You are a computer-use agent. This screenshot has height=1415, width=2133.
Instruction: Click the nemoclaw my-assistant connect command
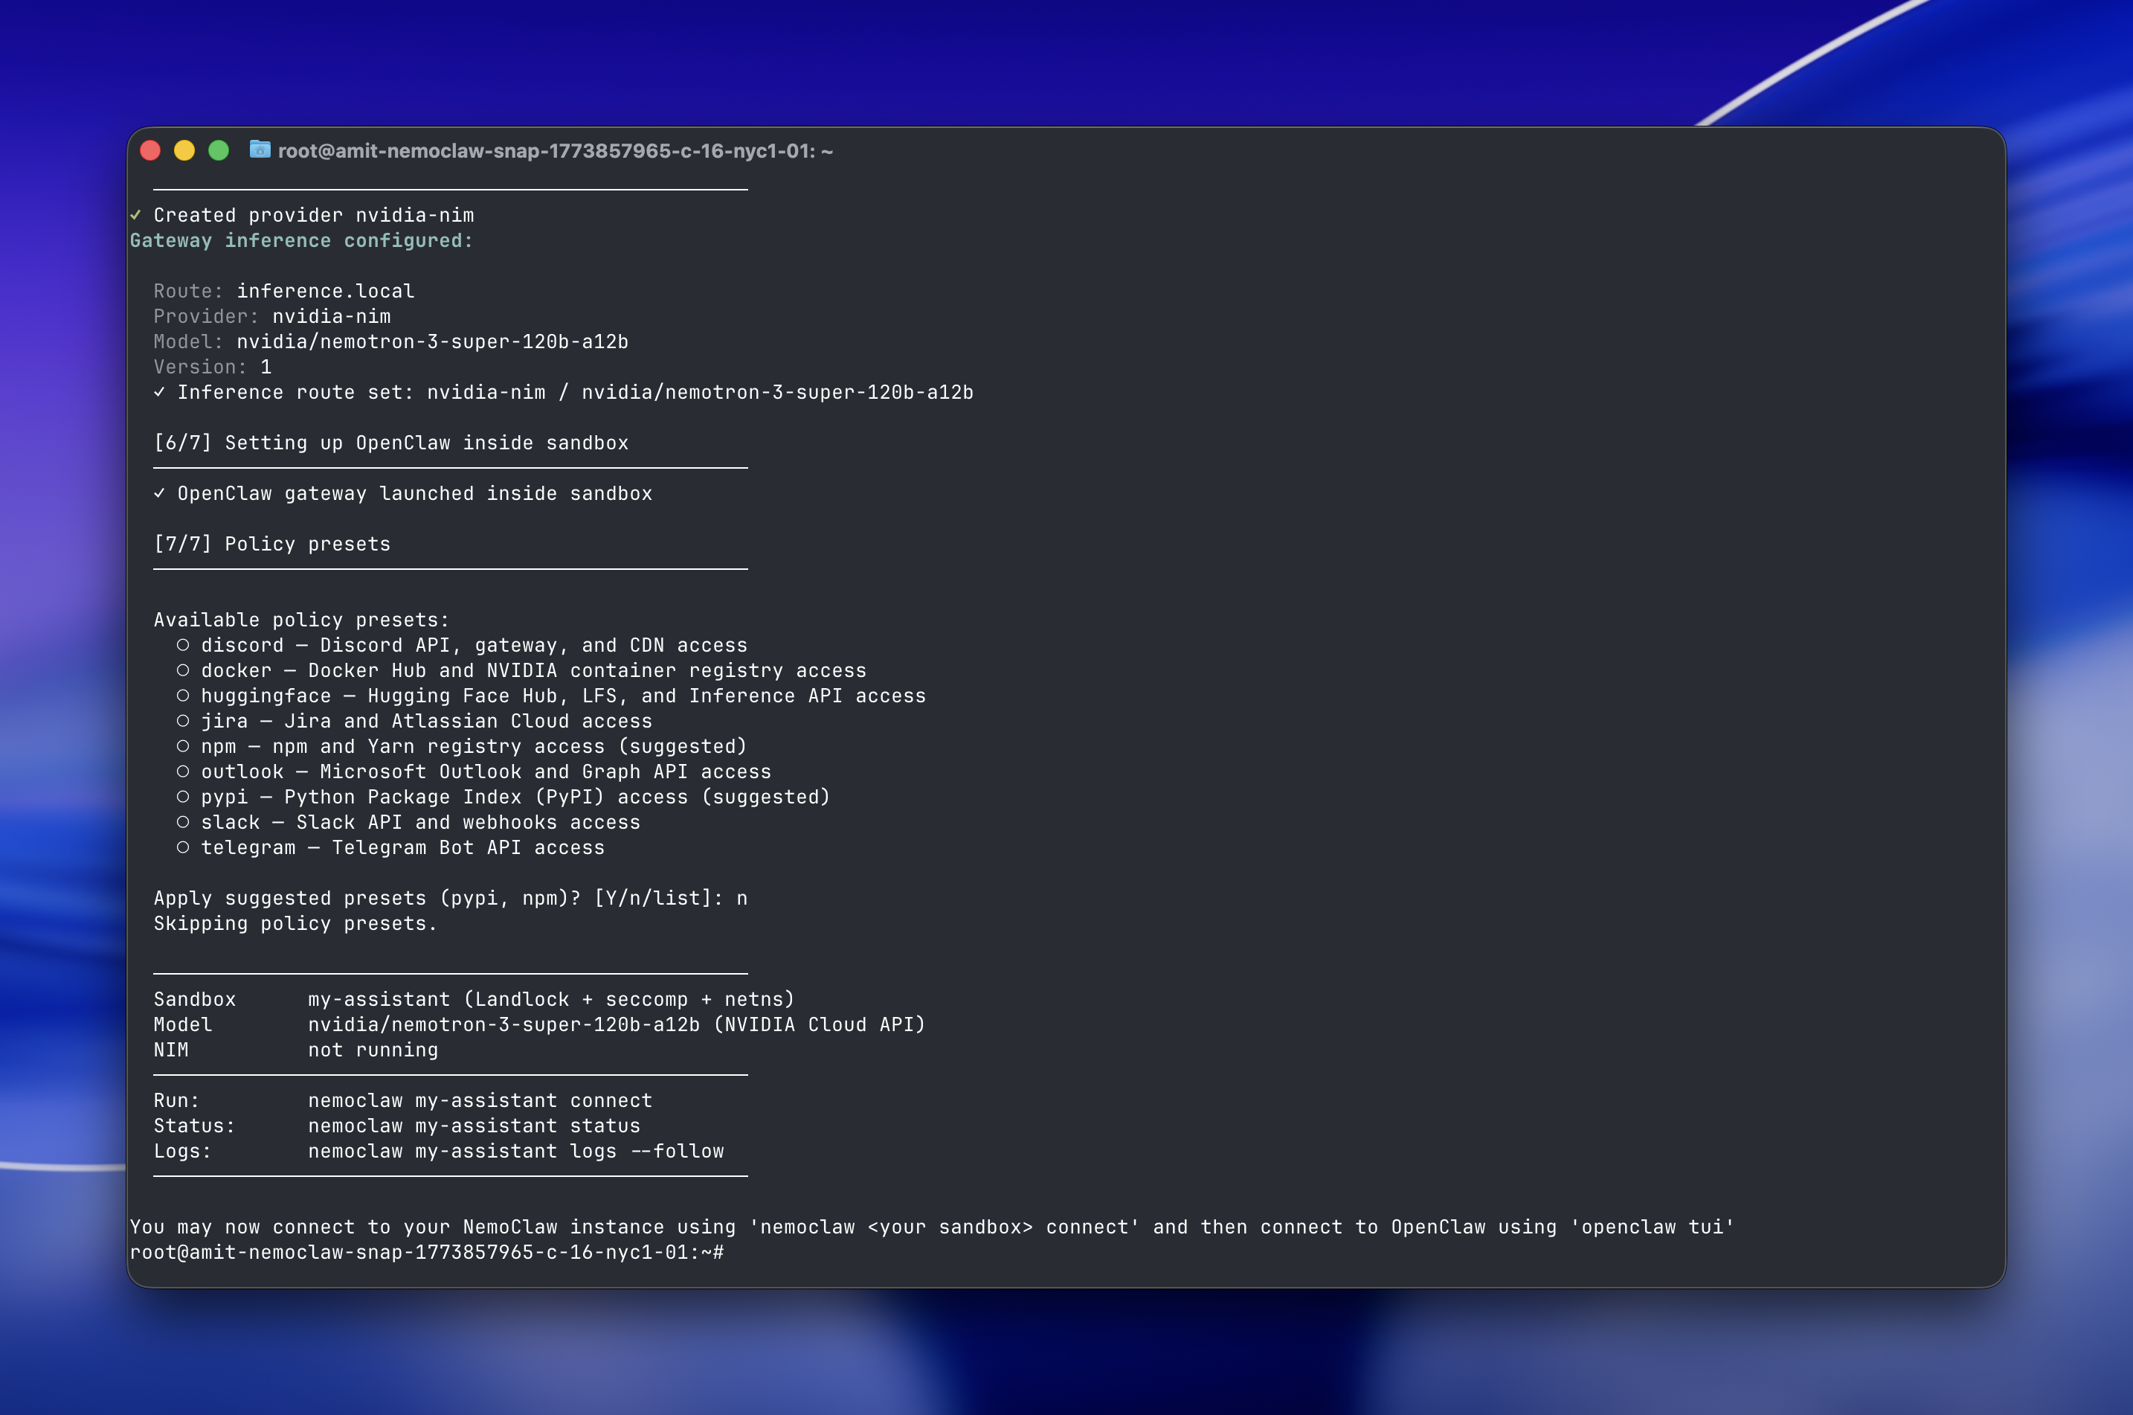tap(480, 1100)
